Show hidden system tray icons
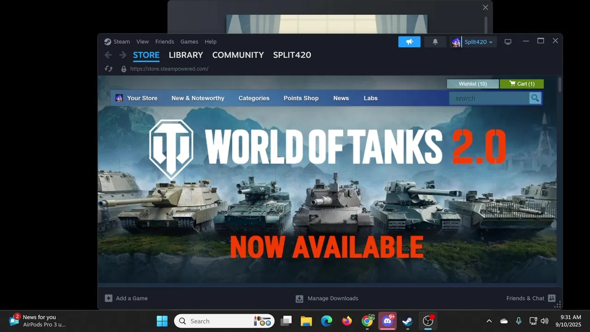Image resolution: width=590 pixels, height=332 pixels. pos(489,321)
